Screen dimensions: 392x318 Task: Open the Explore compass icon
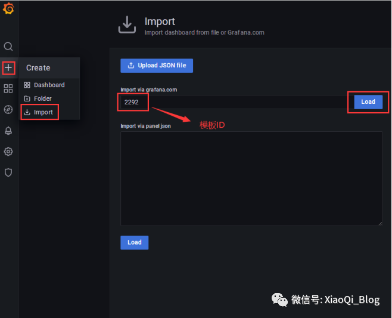point(8,109)
